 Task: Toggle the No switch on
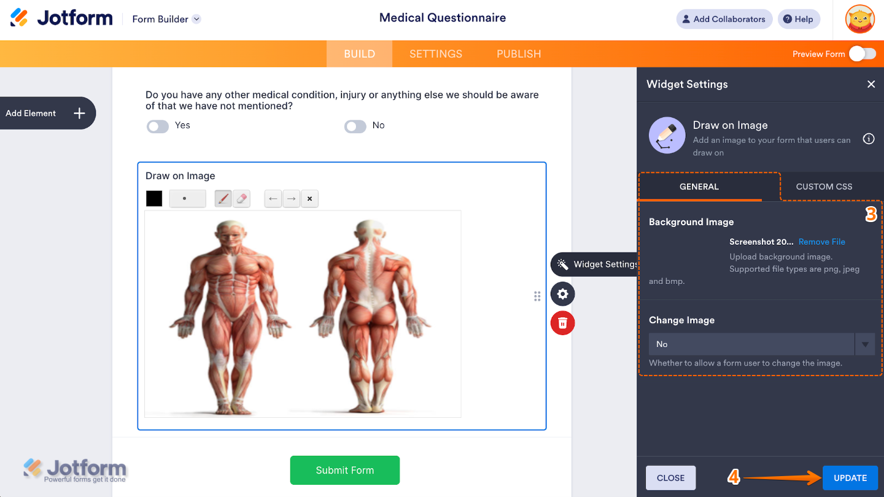coord(355,126)
